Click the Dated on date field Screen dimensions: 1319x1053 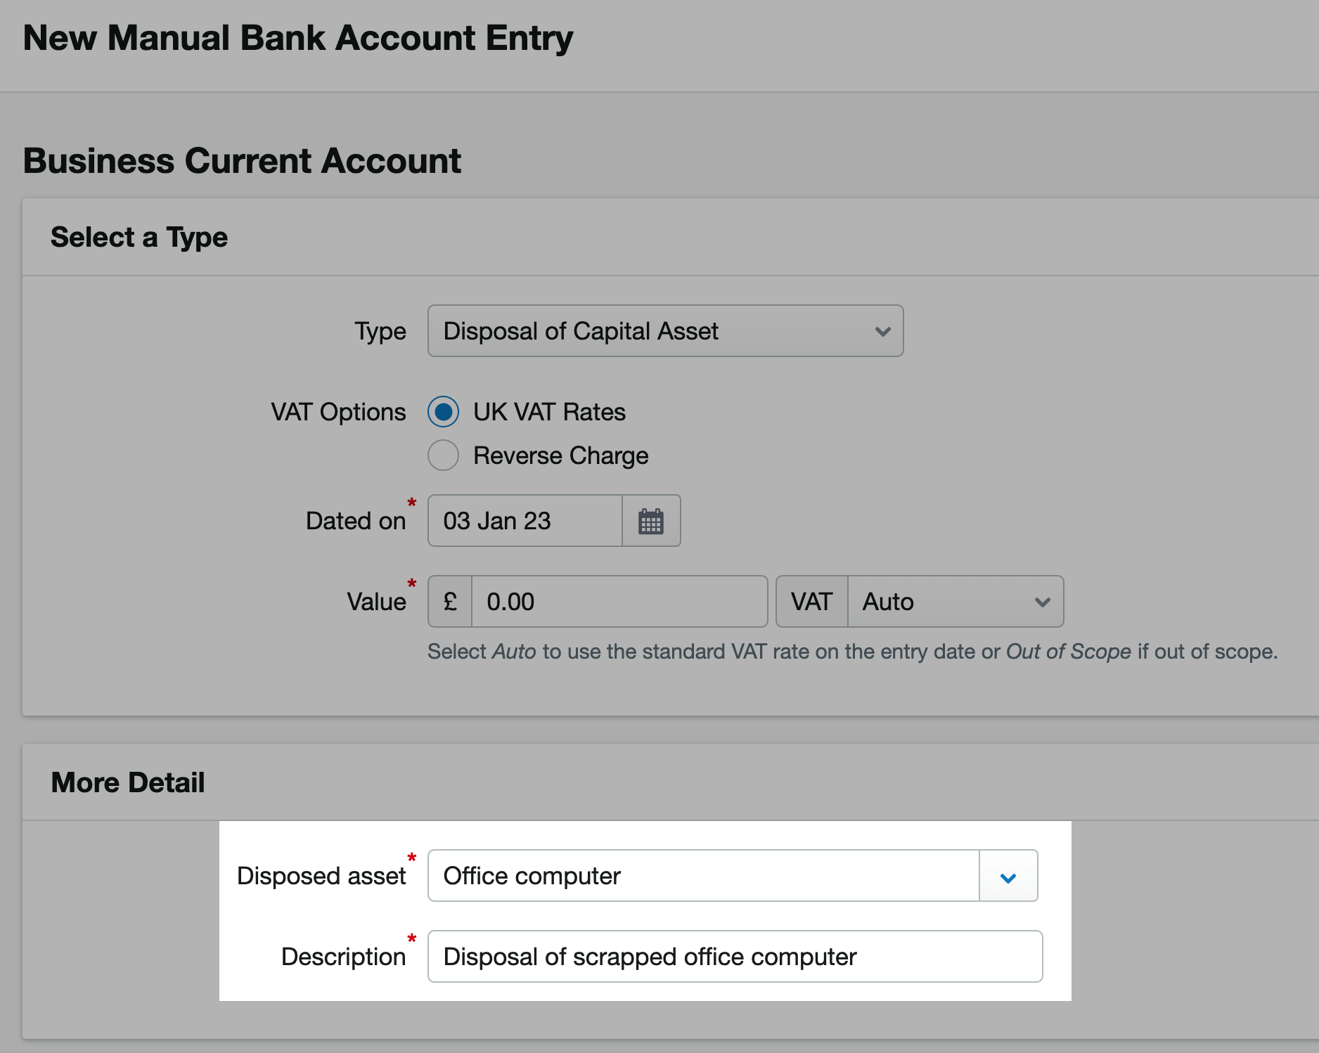tap(524, 521)
